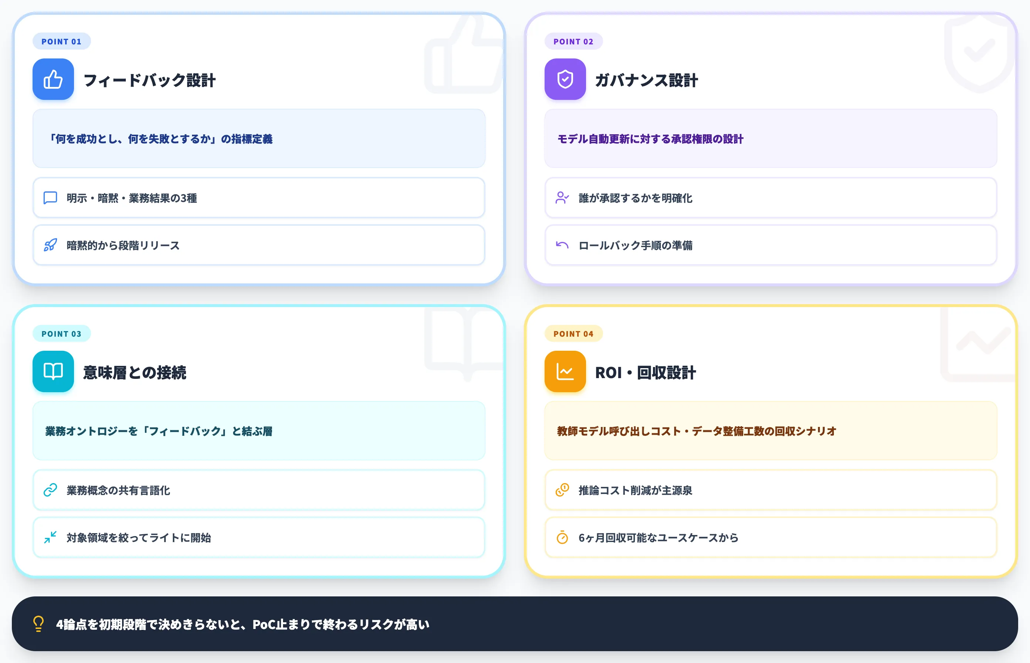Screen dimensions: 1030x663
Task: Click the coins icon beside 推論コスト削減が主源泉
Action: point(562,490)
